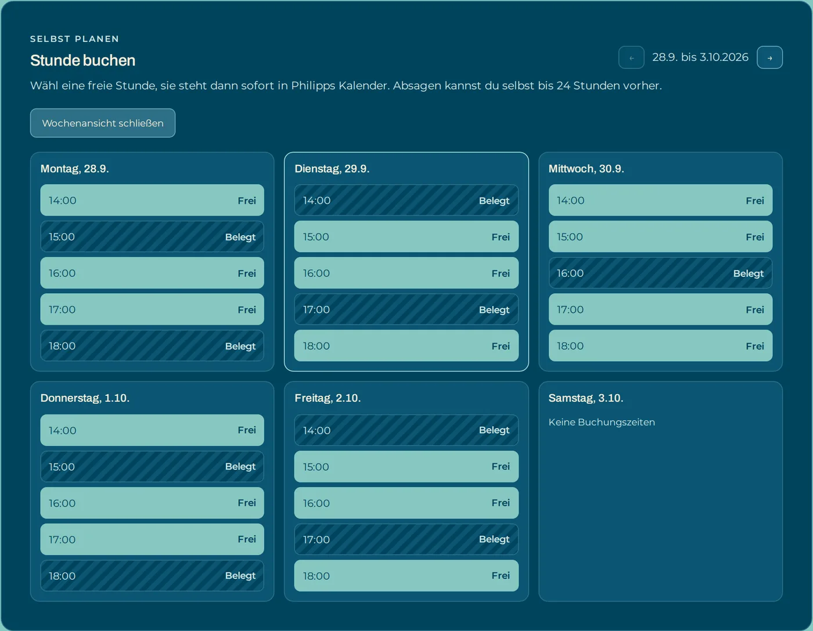This screenshot has height=631, width=813.
Task: Choose Dienstag 29.9. 16:00 free slot
Action: [406, 273]
